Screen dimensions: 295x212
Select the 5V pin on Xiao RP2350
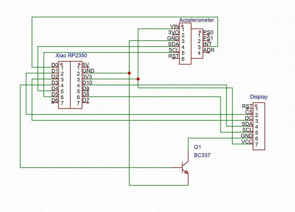(x=85, y=65)
